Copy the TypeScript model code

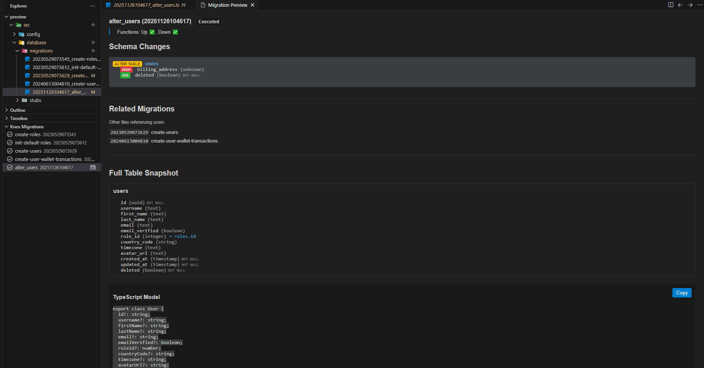(681, 293)
